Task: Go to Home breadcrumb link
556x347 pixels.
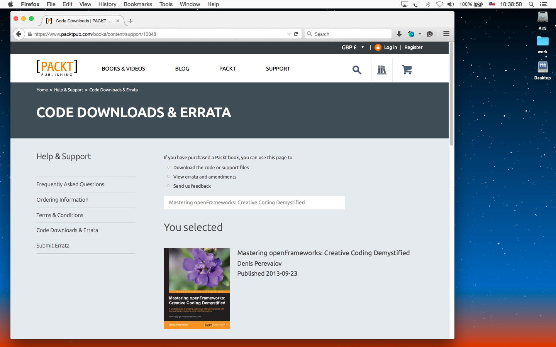Action: [42, 90]
